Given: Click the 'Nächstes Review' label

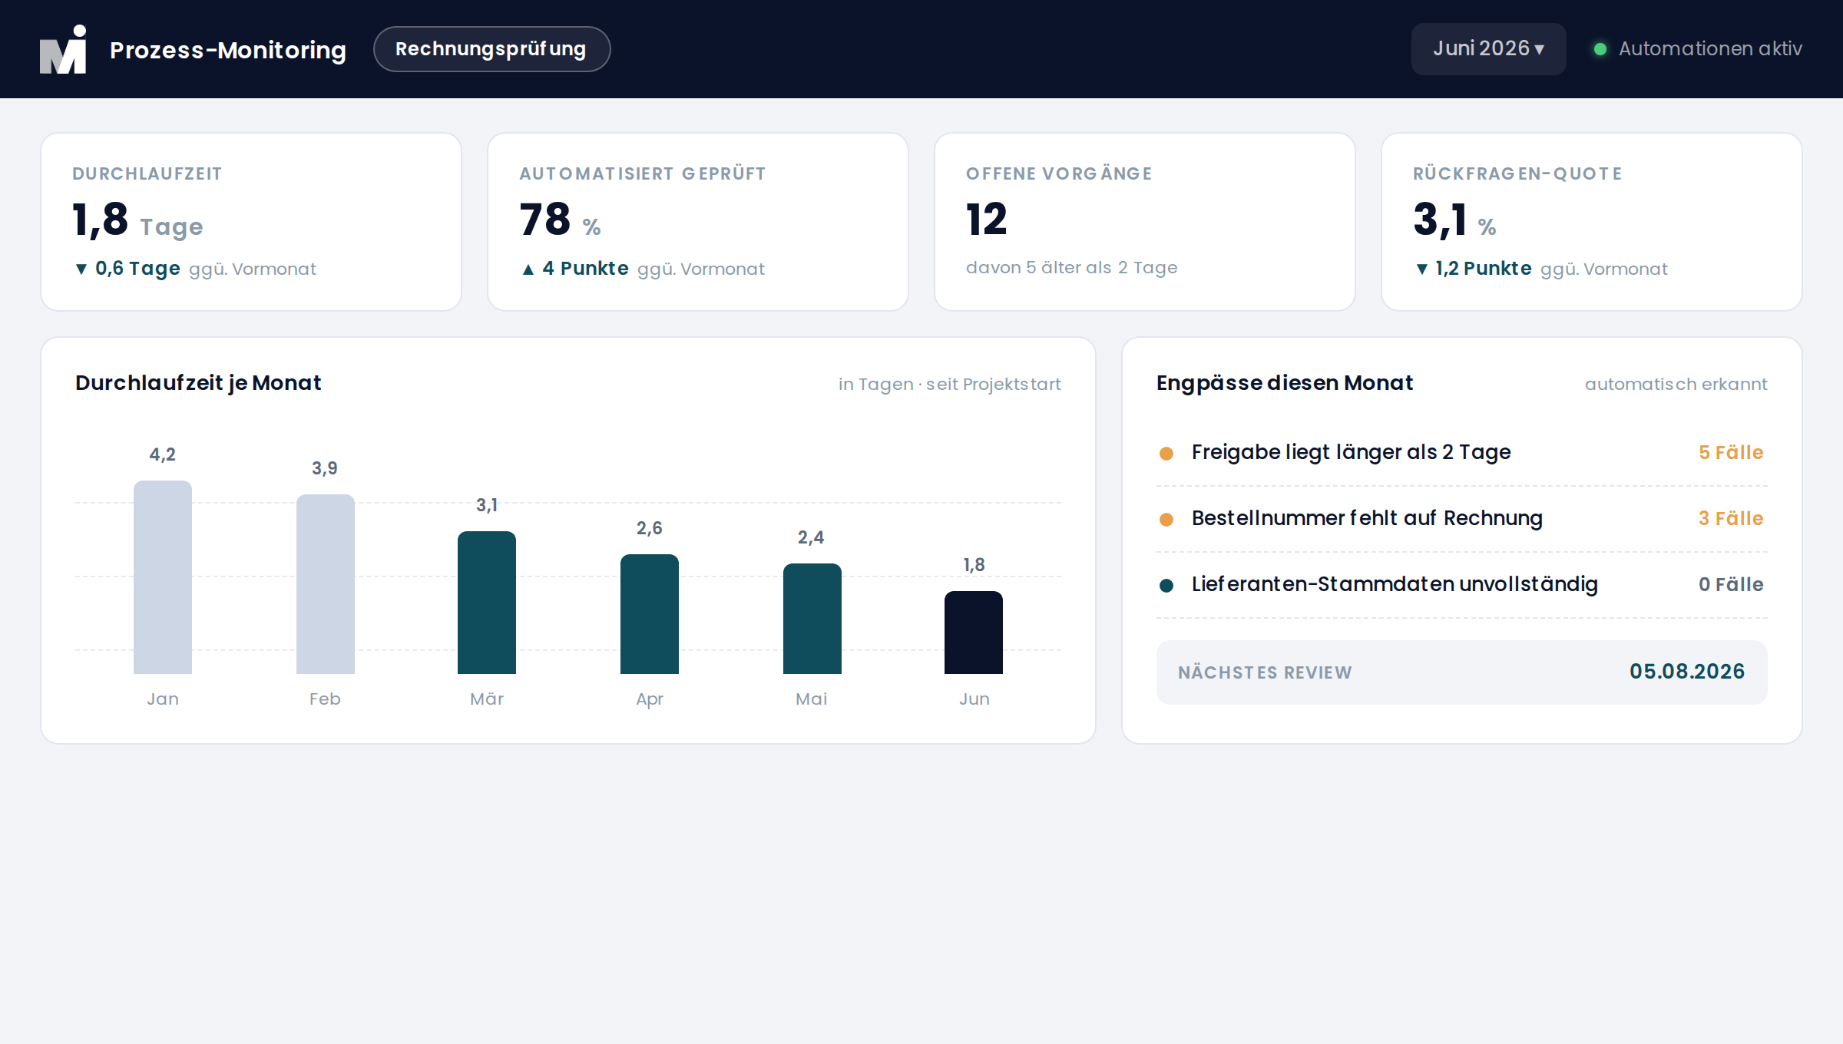Looking at the screenshot, I should point(1265,672).
